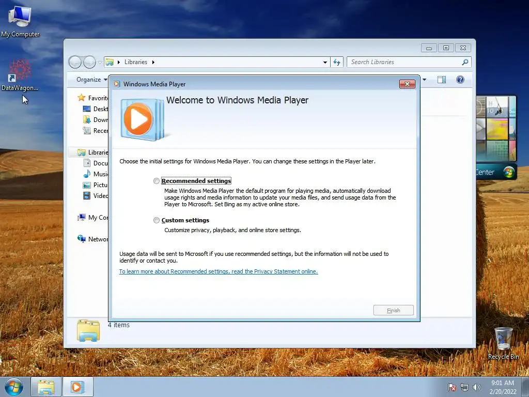Viewport: 529px width, 397px height.
Task: Click the Windows Media Player title bar icon
Action: (117, 84)
